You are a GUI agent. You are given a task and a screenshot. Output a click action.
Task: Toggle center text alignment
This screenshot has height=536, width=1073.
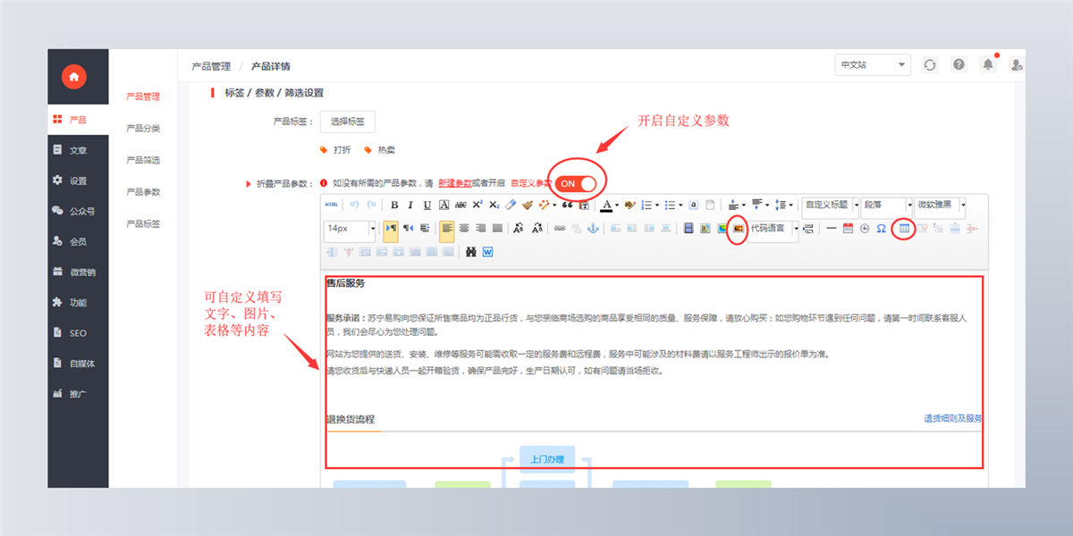pyautogui.click(x=463, y=229)
